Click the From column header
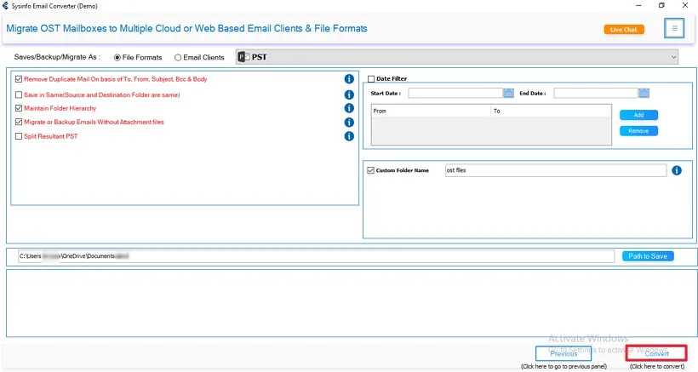The image size is (698, 372). pos(431,111)
